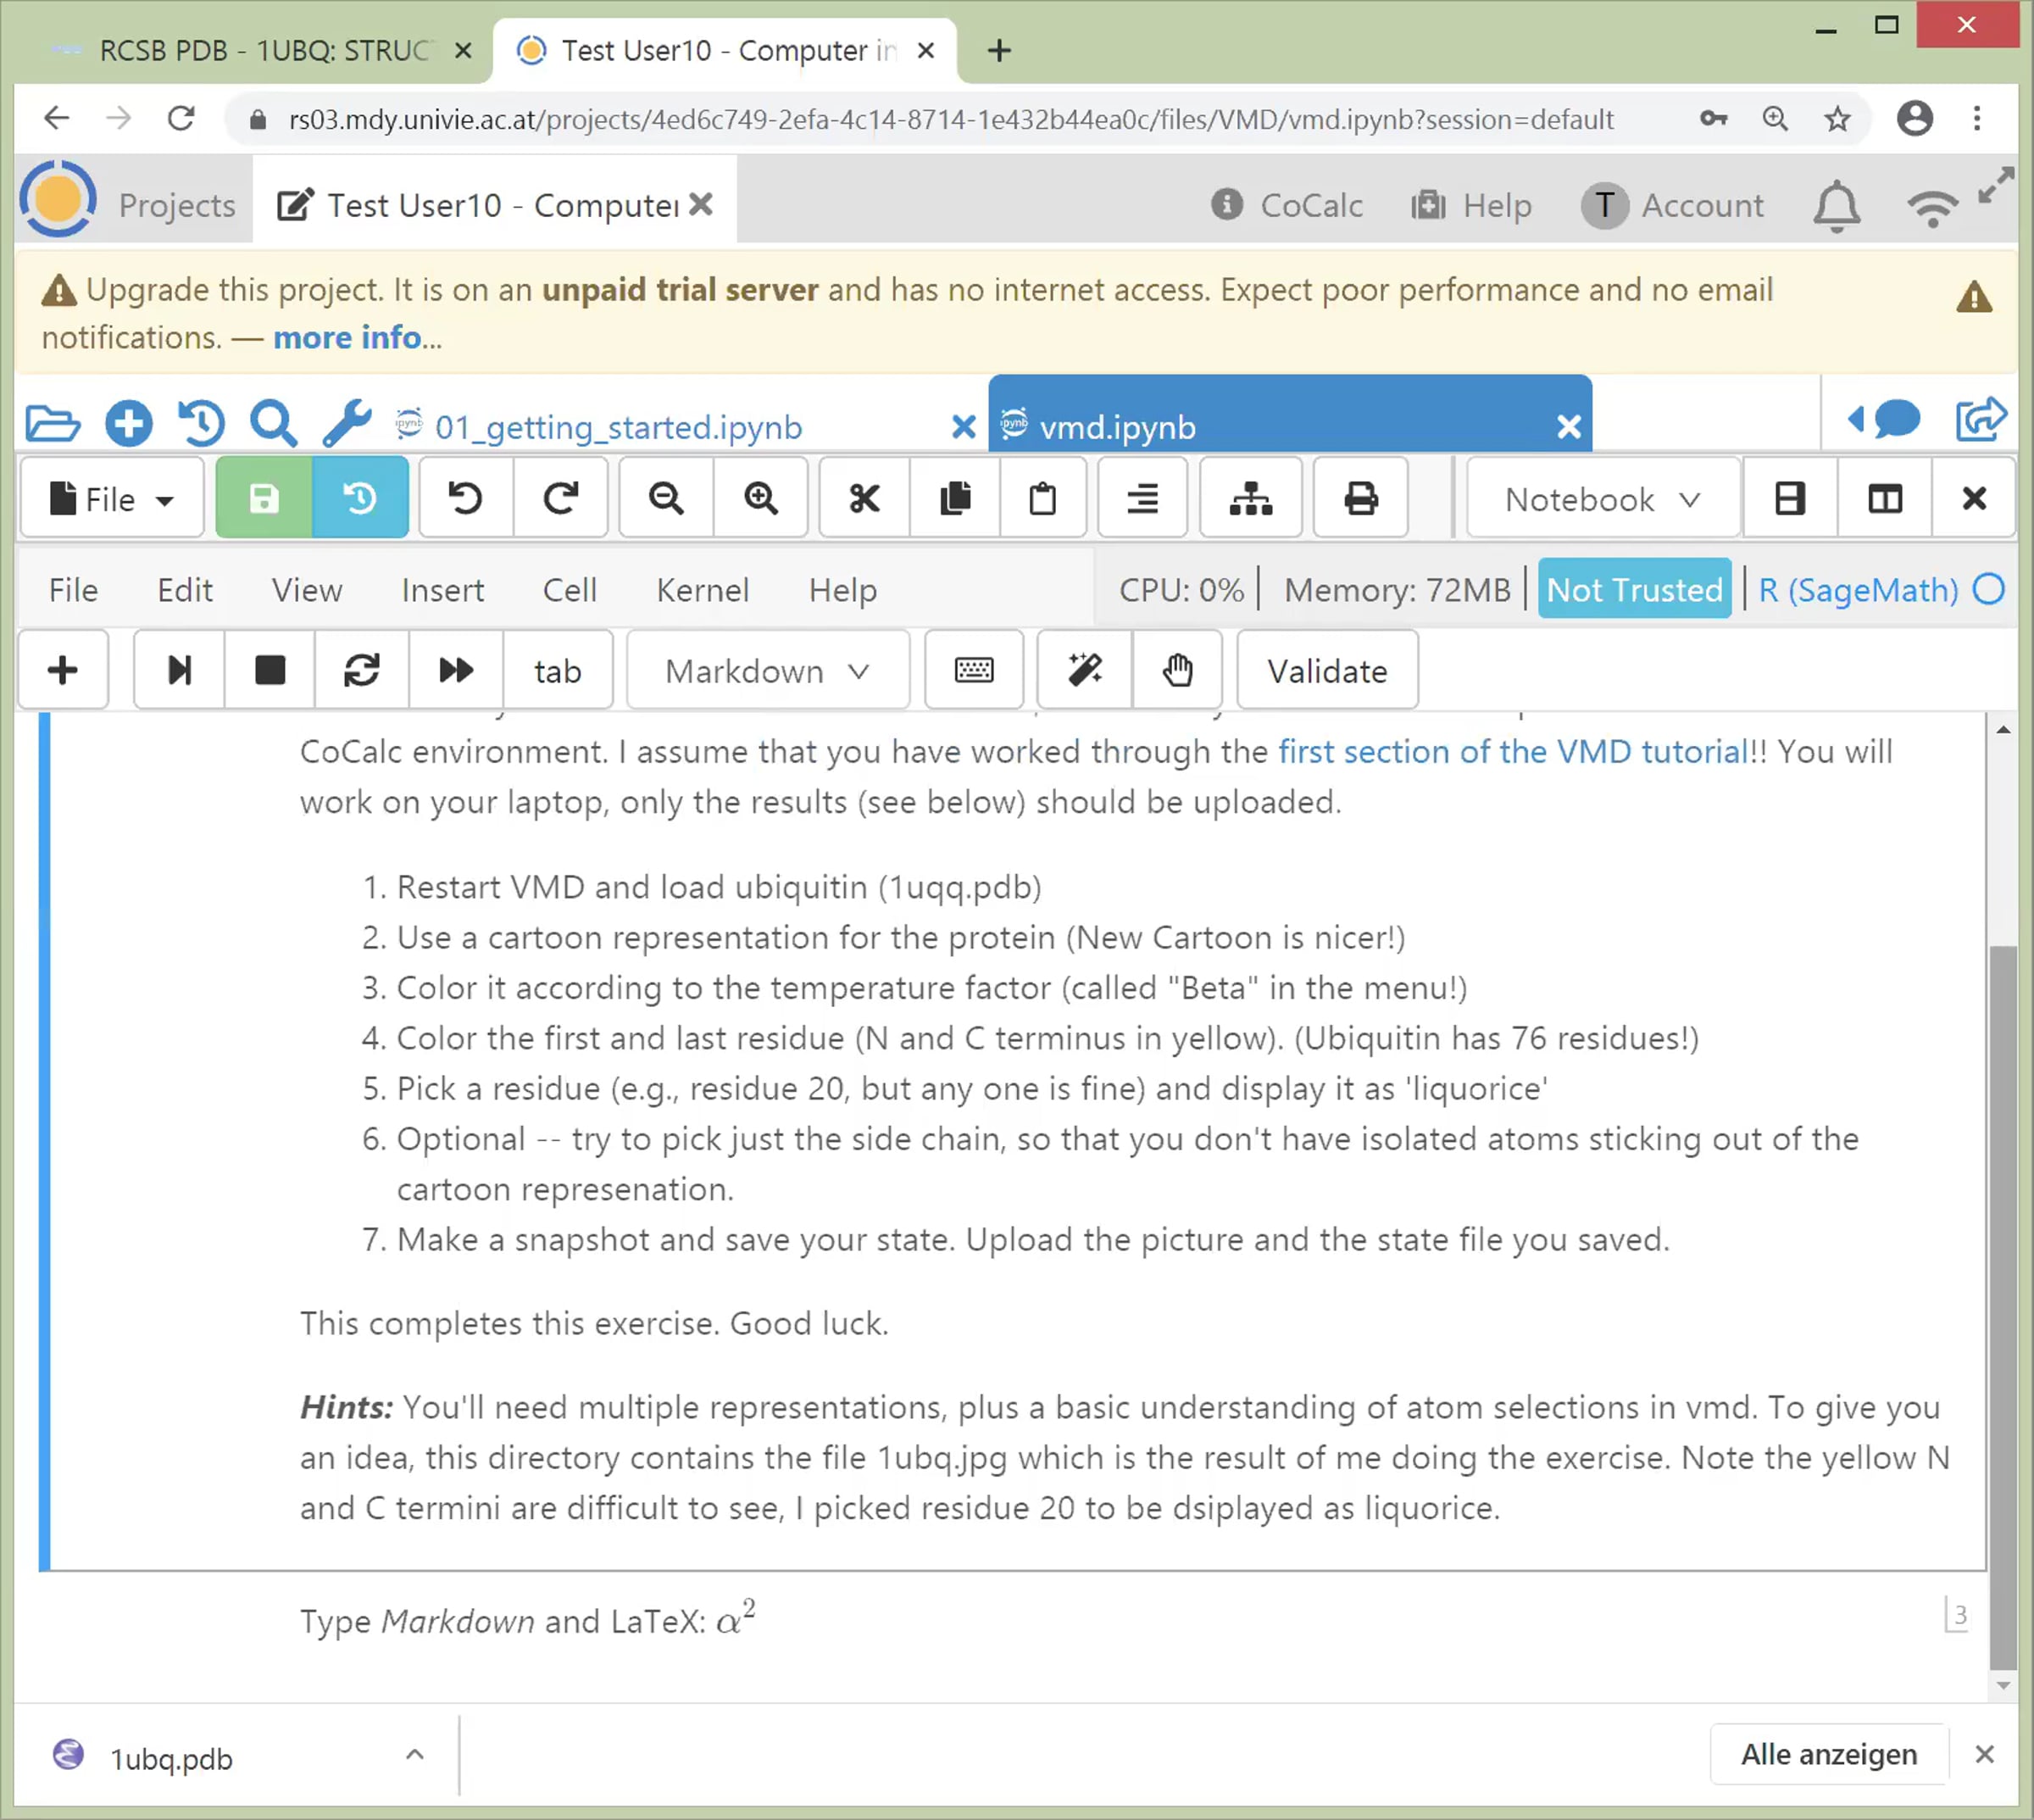Click the green save notebook icon

click(264, 498)
